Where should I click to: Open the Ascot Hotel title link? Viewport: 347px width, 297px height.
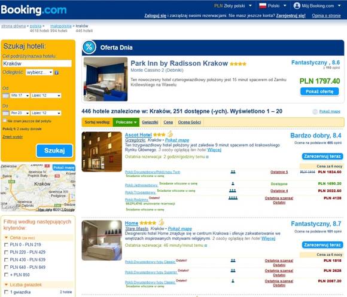click(138, 134)
